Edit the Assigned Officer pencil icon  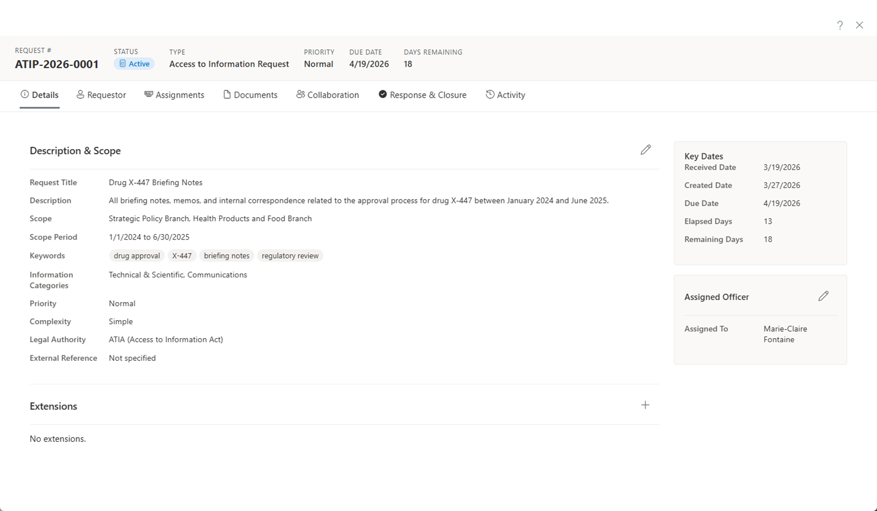click(823, 296)
